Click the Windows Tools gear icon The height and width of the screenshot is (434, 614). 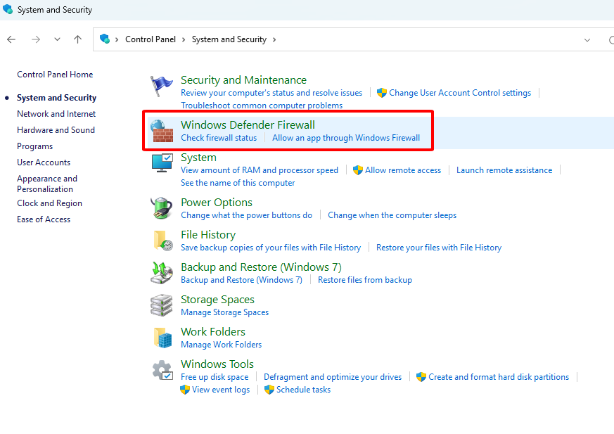tap(162, 370)
